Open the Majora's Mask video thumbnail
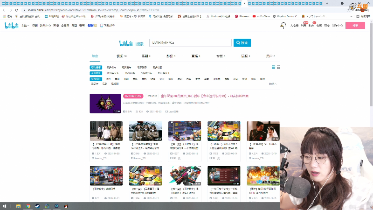This screenshot has width=373, height=210. pyautogui.click(x=105, y=103)
